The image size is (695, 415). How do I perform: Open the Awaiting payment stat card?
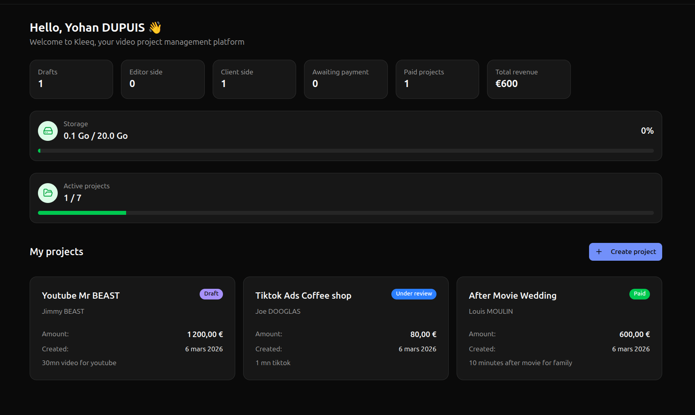(x=346, y=79)
